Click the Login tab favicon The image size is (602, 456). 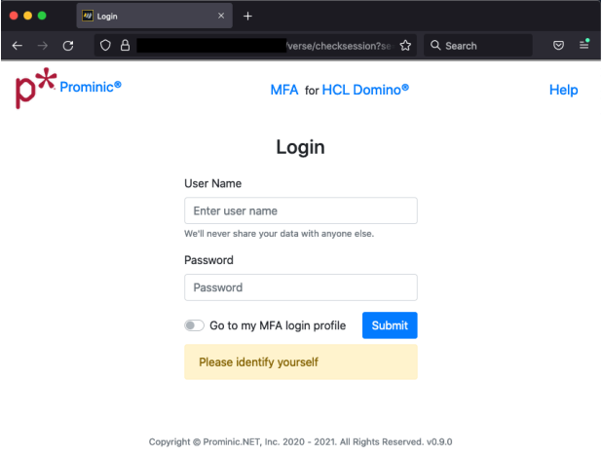pos(88,16)
